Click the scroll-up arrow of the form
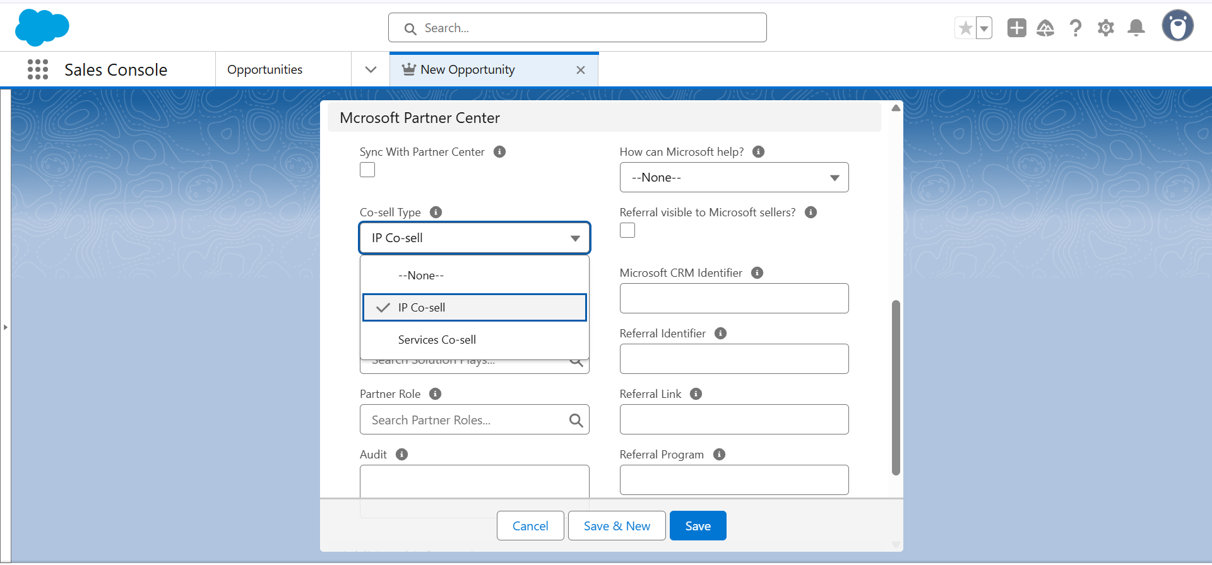Viewport: 1212px width, 565px height. (896, 108)
